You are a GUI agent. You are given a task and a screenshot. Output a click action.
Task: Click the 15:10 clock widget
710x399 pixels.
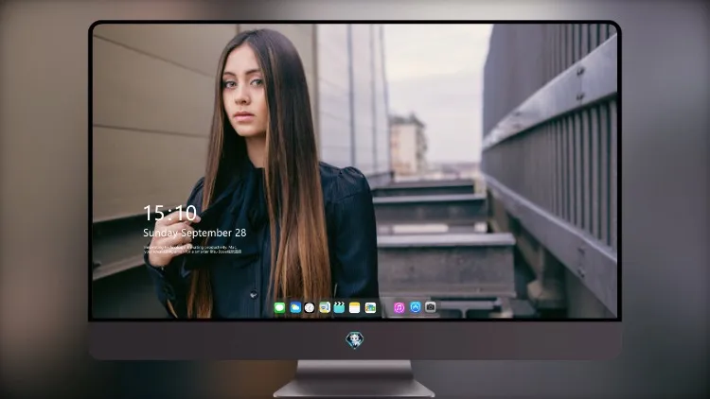tap(169, 213)
